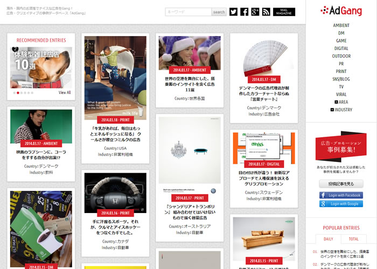Open the airport ads article title
Image resolution: width=377 pixels, height=269 pixels.
point(190,84)
